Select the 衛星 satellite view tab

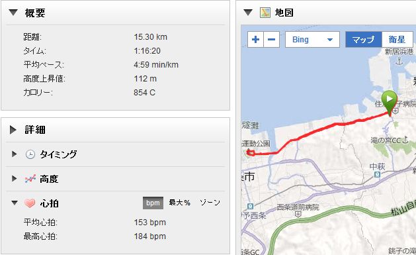pos(397,40)
